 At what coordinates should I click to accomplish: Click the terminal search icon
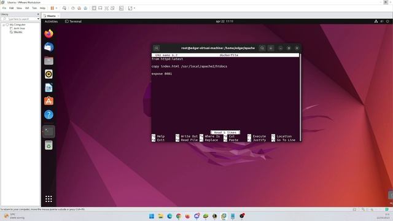[262, 48]
